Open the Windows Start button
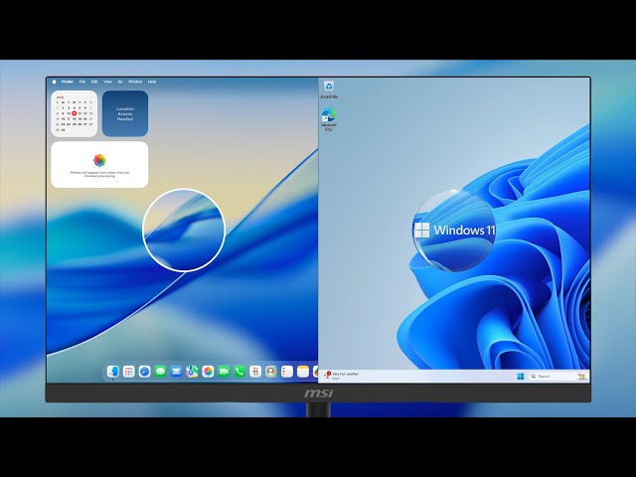The image size is (636, 477). (521, 376)
